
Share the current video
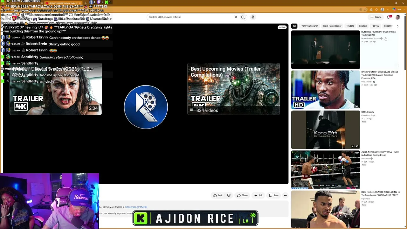click(x=242, y=195)
